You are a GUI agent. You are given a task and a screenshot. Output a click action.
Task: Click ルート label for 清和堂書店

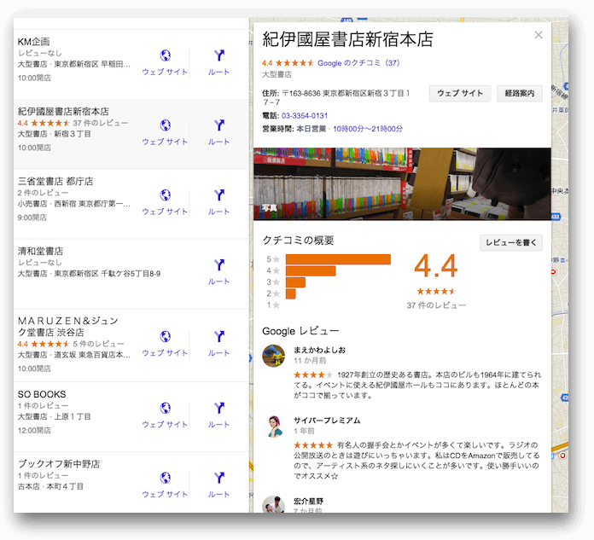point(219,282)
